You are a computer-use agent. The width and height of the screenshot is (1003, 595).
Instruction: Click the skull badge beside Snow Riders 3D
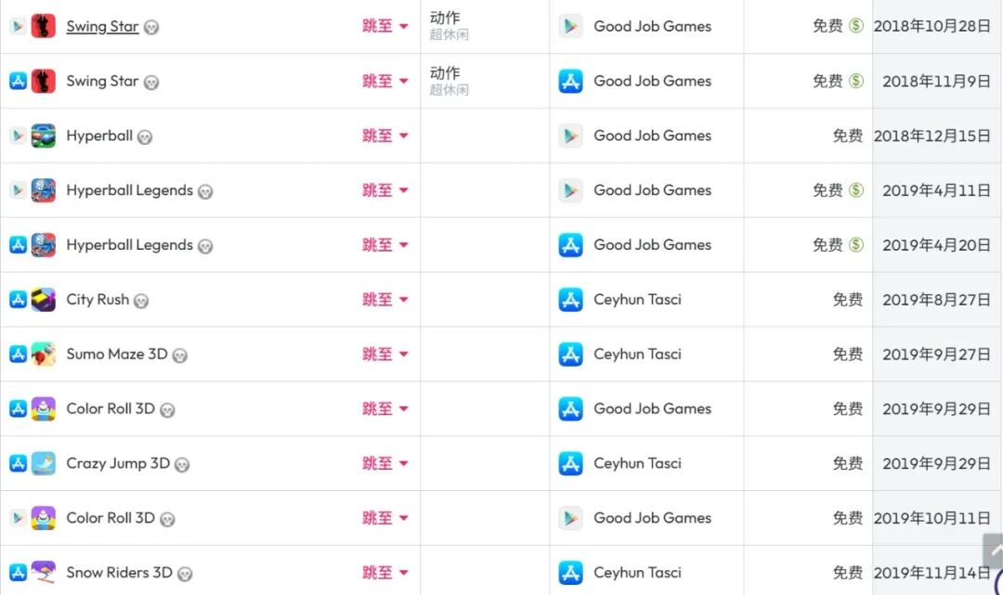pyautogui.click(x=185, y=575)
